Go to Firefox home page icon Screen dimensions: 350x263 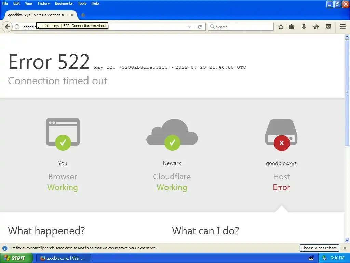pos(316,27)
